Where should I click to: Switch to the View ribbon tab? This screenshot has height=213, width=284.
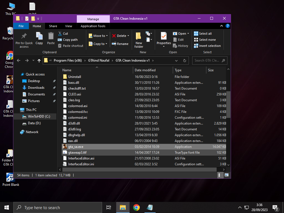pyautogui.click(x=69, y=26)
